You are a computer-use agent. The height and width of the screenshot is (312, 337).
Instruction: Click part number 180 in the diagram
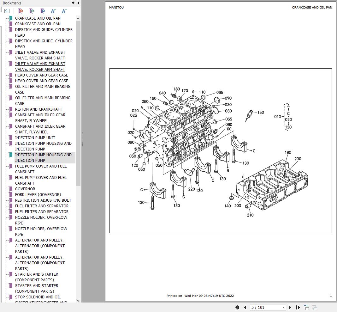pos(177,89)
